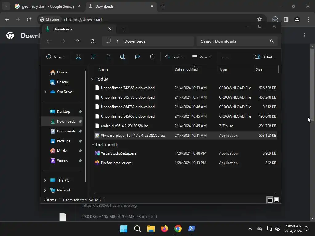The height and width of the screenshot is (236, 315).
Task: Click the Chrome page vertical scrollbar
Action: pos(312,84)
